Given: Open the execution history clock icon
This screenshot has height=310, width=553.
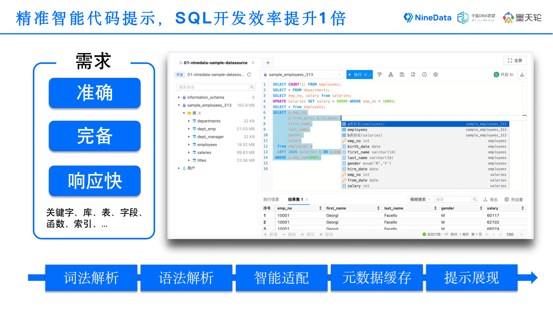Looking at the screenshot, I should click(x=424, y=75).
